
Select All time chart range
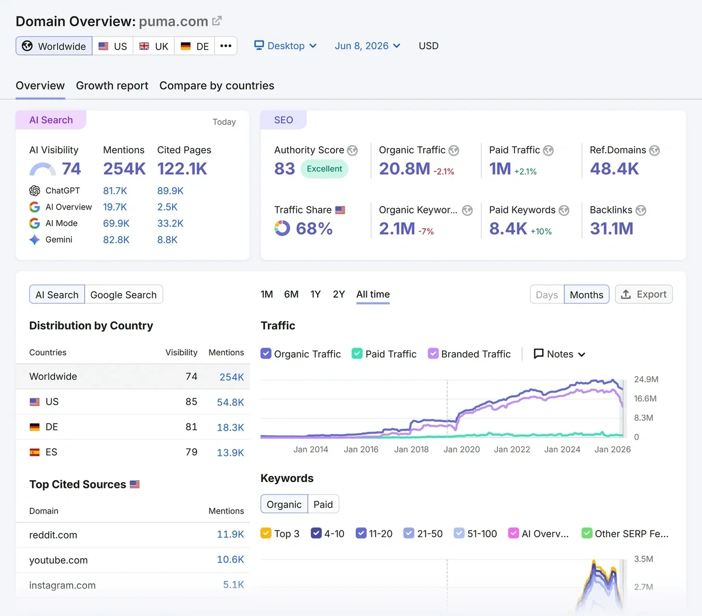pyautogui.click(x=373, y=294)
